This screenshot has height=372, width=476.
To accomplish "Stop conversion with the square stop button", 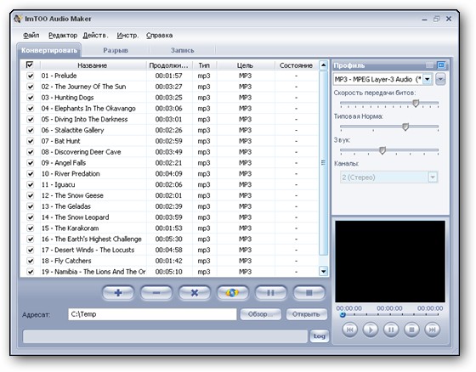I will pyautogui.click(x=309, y=293).
